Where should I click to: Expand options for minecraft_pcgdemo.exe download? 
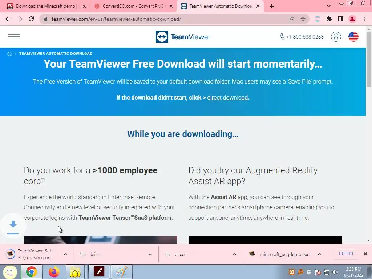click(319, 254)
